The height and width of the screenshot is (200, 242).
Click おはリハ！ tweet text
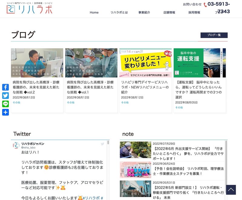pos(30,152)
